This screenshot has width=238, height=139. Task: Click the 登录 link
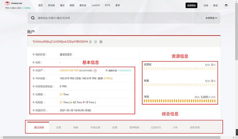pos(215,6)
